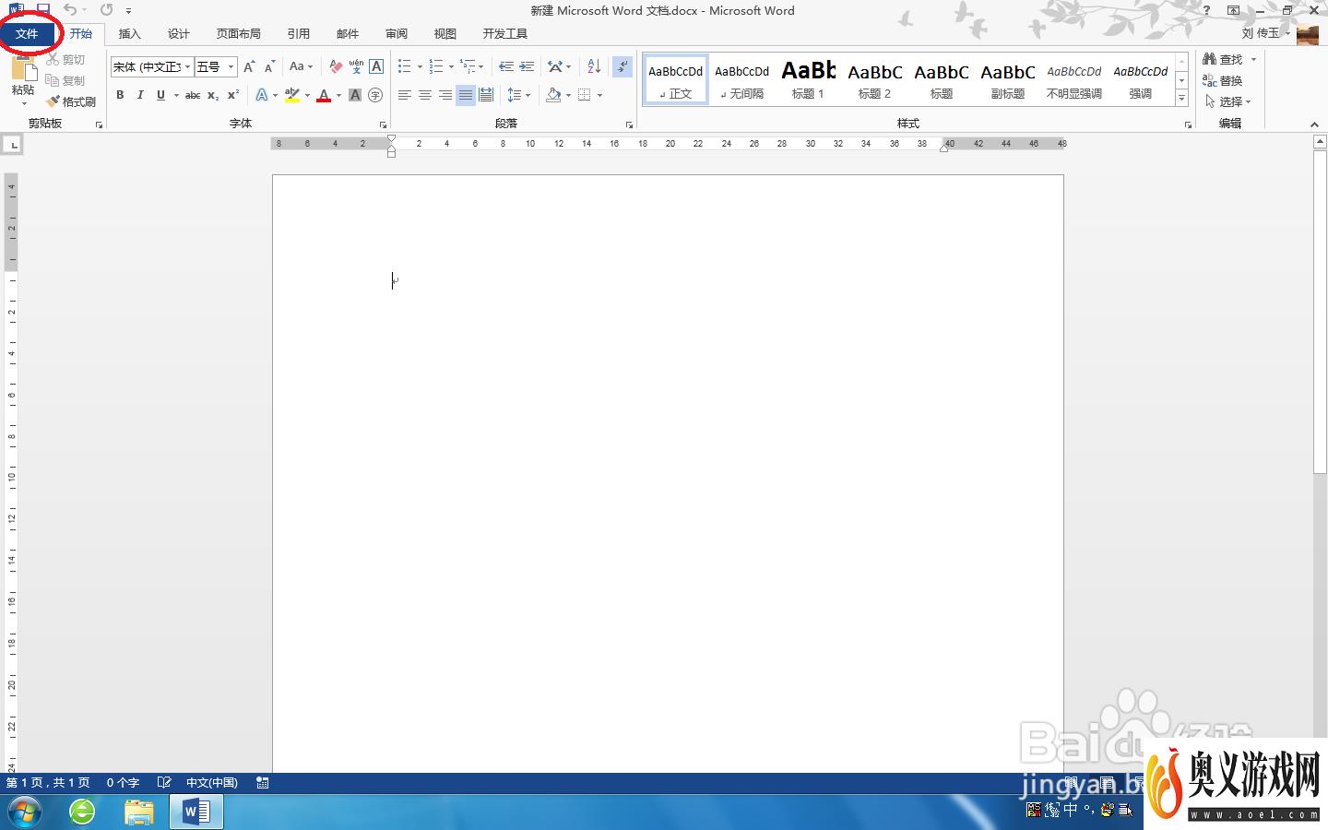This screenshot has width=1328, height=830.
Task: Save document from quick access toolbar
Action: (x=42, y=9)
